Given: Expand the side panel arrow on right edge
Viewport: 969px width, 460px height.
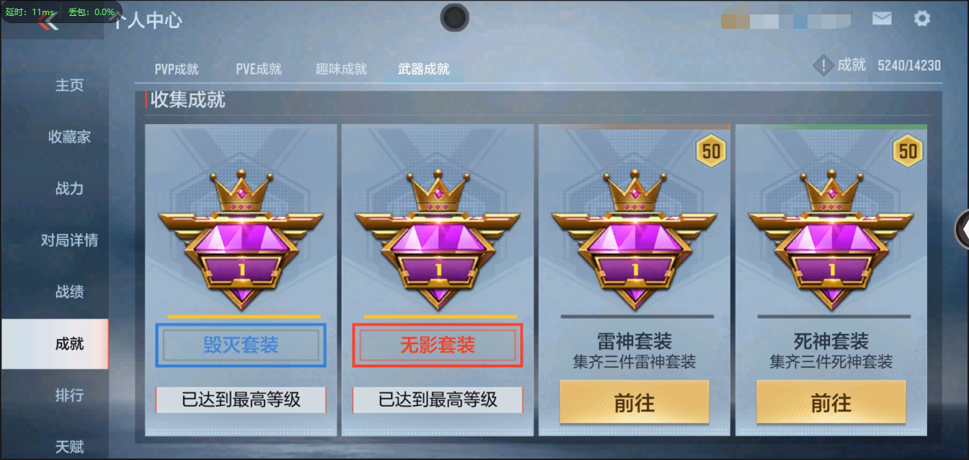Looking at the screenshot, I should (962, 229).
